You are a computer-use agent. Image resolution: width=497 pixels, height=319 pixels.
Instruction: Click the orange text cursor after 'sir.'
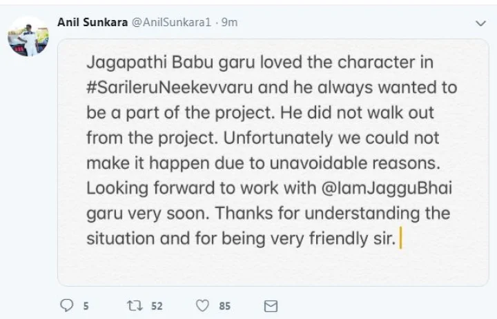pos(401,240)
